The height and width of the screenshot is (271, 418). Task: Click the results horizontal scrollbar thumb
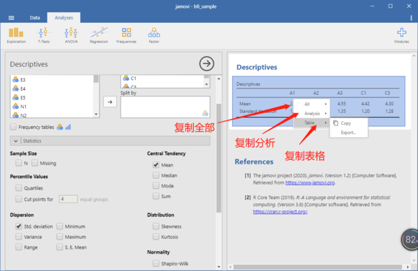click(x=318, y=267)
